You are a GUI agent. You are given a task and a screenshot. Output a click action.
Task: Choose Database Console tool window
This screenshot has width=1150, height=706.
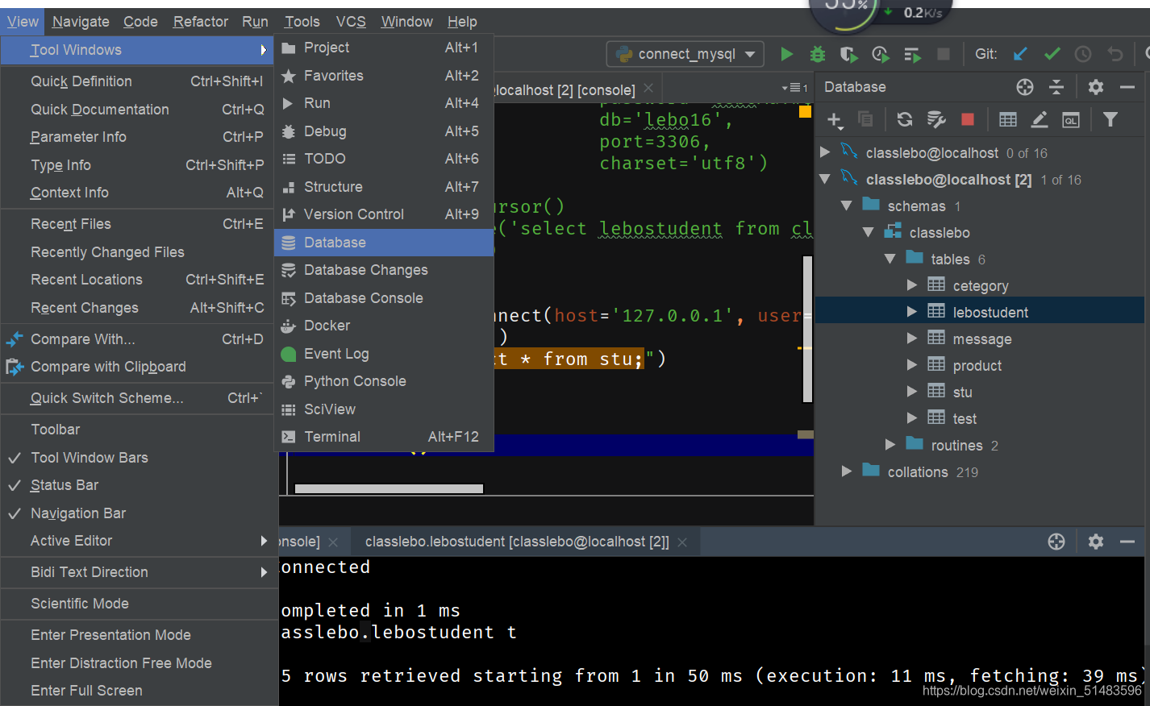click(x=384, y=298)
